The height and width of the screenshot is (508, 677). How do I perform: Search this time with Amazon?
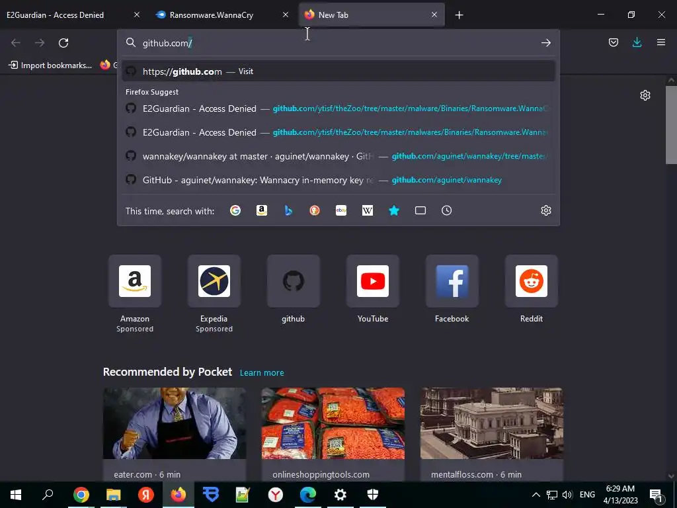(262, 210)
